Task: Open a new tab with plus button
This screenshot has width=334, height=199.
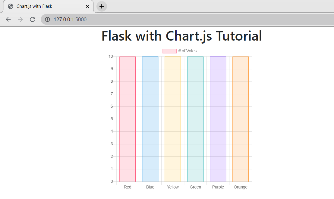Action: (x=102, y=6)
